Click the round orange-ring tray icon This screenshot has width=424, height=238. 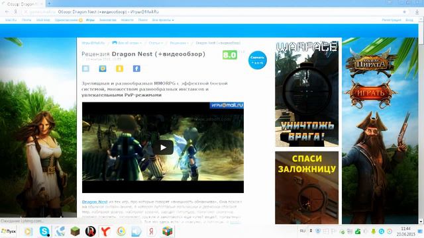(390, 231)
